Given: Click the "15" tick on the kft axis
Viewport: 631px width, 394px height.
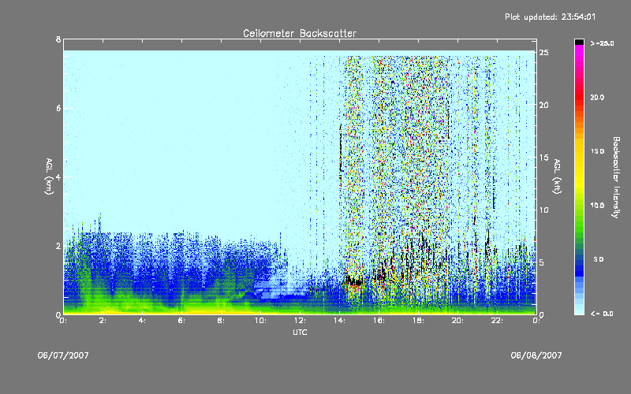Looking at the screenshot, I should [x=543, y=158].
